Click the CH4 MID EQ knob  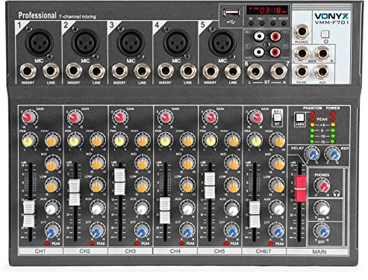[187, 163]
